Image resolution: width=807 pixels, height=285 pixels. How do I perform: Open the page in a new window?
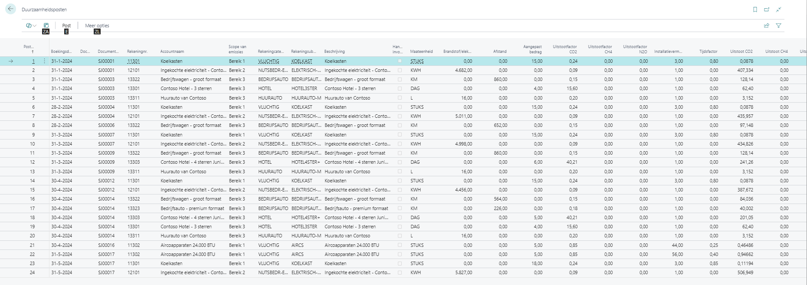pyautogui.click(x=767, y=10)
